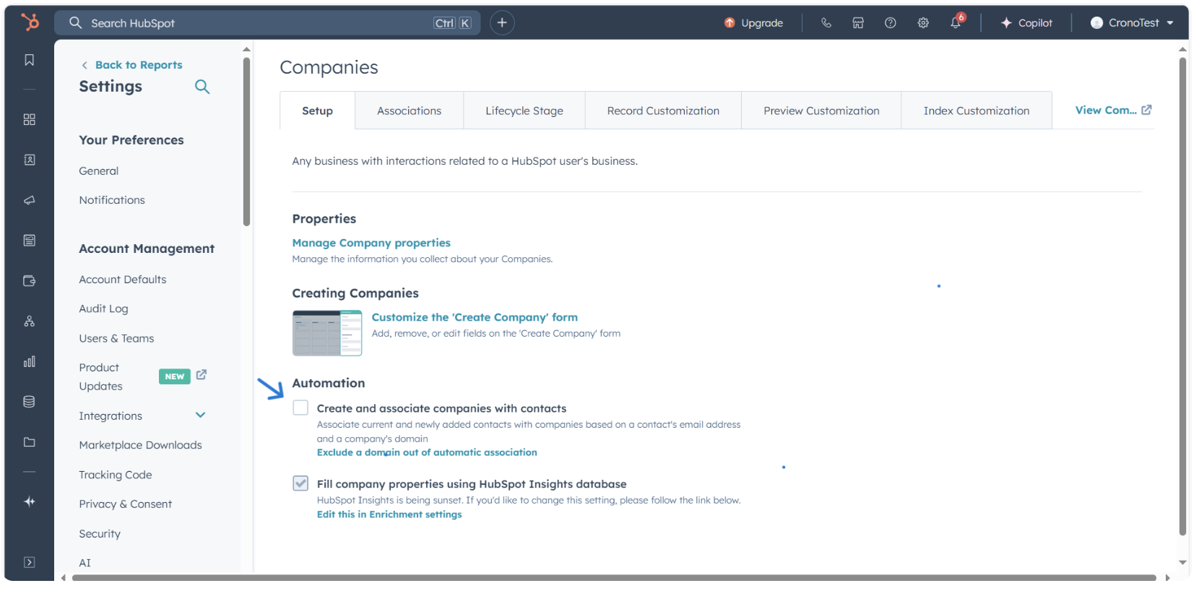Open the Commerce wallet icon
Image resolution: width=1199 pixels, height=591 pixels.
click(30, 281)
